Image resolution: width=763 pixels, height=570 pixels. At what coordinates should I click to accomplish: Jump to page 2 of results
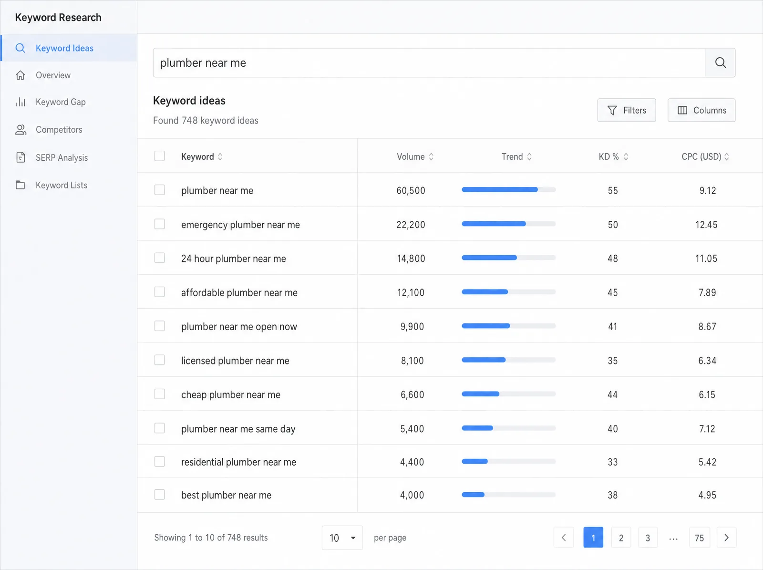(621, 538)
